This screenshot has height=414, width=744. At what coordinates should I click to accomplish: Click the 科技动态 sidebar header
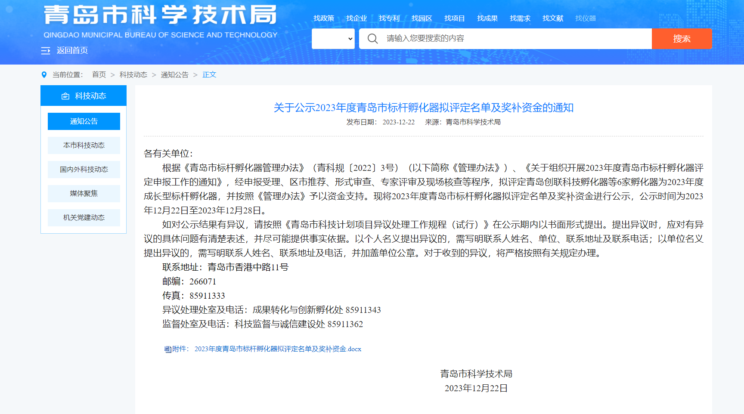[84, 96]
